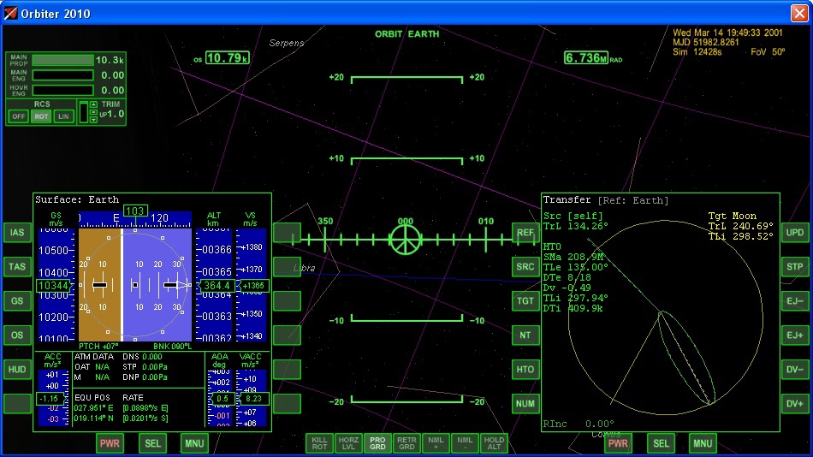Screen dimensions: 813x457
Task: Click the 'PTCH +07°' pitch readout
Action: (x=98, y=346)
